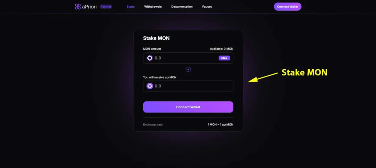376x168 pixels.
Task: Click the 1 MON = 1 aprMON rate text
Action: pos(220,124)
